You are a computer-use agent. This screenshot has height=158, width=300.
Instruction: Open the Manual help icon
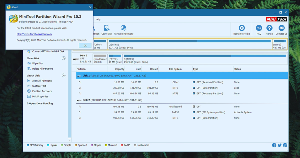pos(269,30)
